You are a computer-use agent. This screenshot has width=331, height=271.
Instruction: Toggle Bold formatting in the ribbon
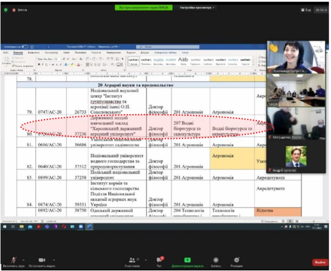click(x=39, y=64)
